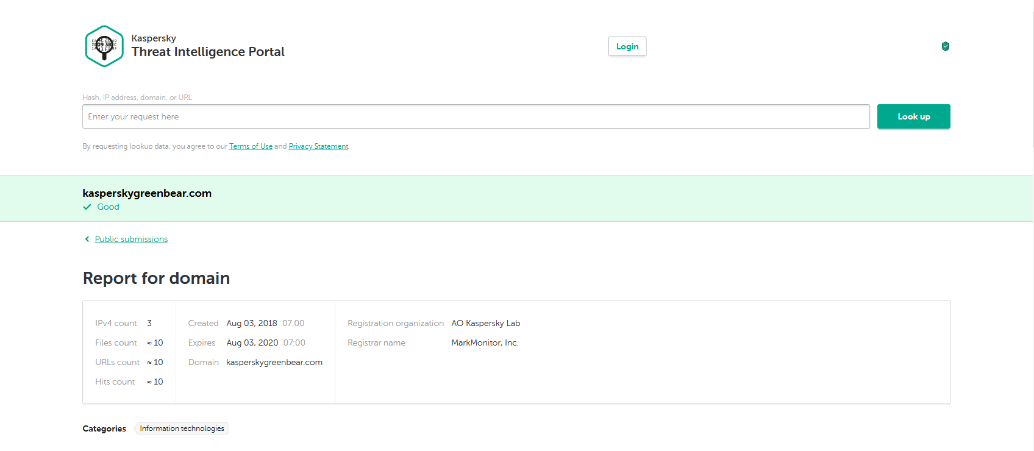Click the green checkmark next to Good

pyautogui.click(x=87, y=207)
